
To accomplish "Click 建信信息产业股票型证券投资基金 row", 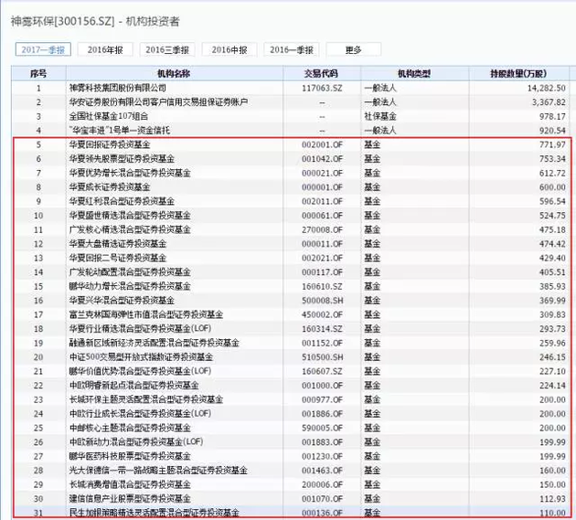I will (x=290, y=499).
